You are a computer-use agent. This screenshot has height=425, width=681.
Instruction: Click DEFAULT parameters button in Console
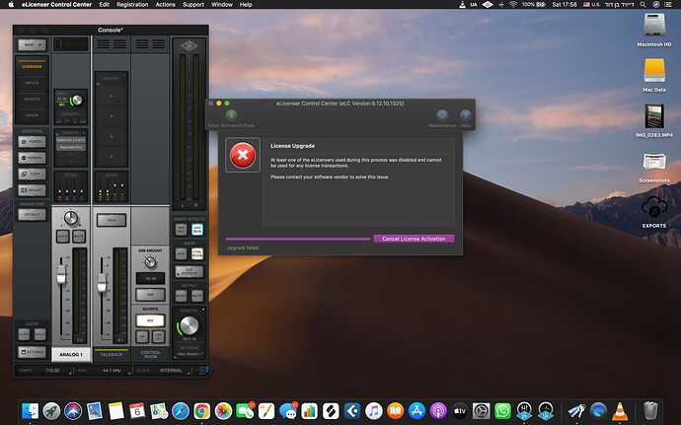pyautogui.click(x=33, y=214)
